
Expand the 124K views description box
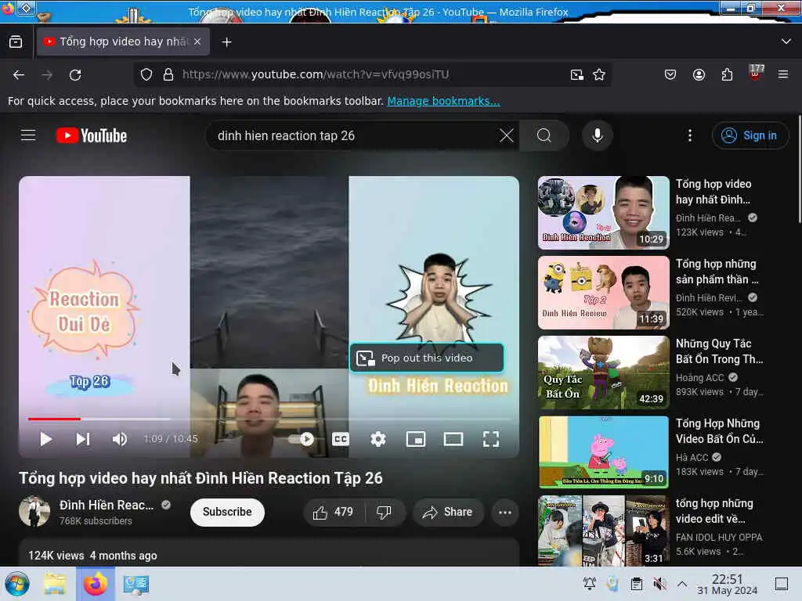(x=269, y=554)
